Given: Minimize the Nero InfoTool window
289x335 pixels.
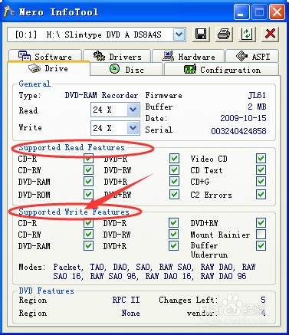Looking at the screenshot, I should tap(241, 11).
